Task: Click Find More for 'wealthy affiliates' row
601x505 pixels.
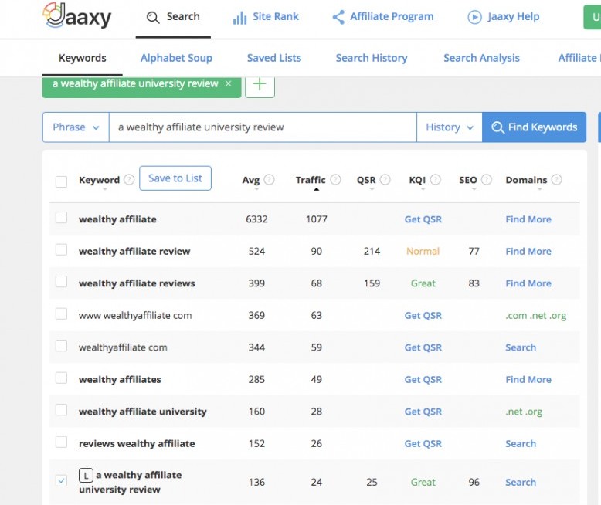Action: tap(528, 380)
